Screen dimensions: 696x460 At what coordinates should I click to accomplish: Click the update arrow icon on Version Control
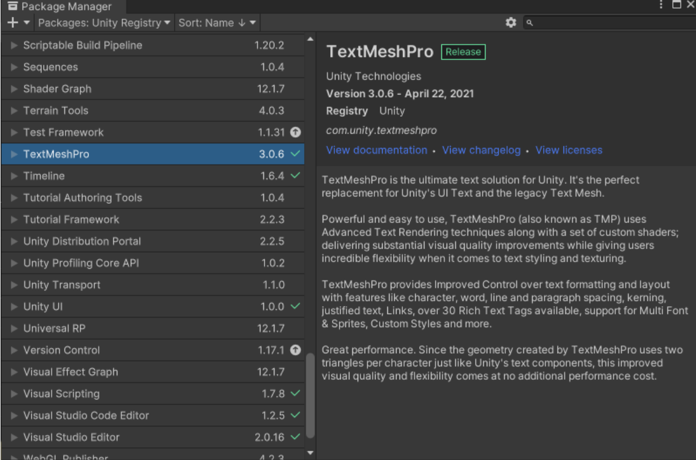(295, 350)
